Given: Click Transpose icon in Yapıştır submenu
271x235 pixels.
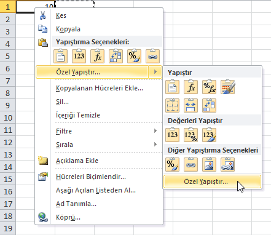Looking at the screenshot, I should [x=209, y=105].
